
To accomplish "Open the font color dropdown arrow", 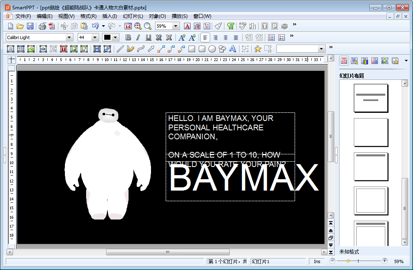I will coord(115,37).
